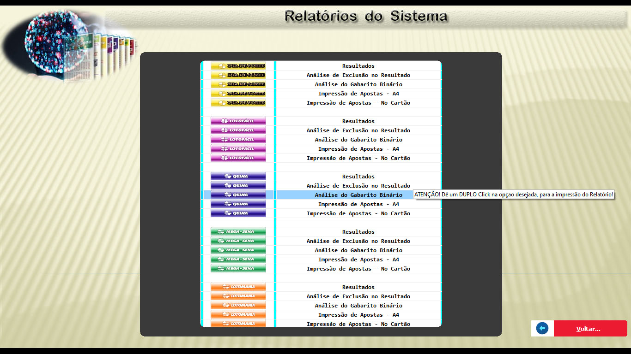Select Lotofácil Impressão de Apostas - A4
The width and height of the screenshot is (631, 354).
point(358,149)
